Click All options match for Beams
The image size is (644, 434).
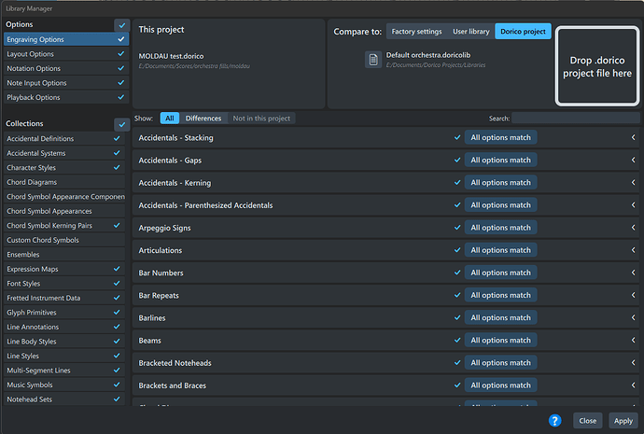pyautogui.click(x=500, y=340)
